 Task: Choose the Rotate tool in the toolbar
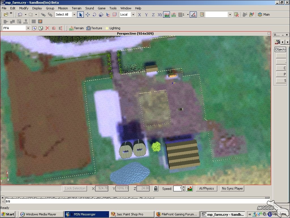(x=94, y=14)
